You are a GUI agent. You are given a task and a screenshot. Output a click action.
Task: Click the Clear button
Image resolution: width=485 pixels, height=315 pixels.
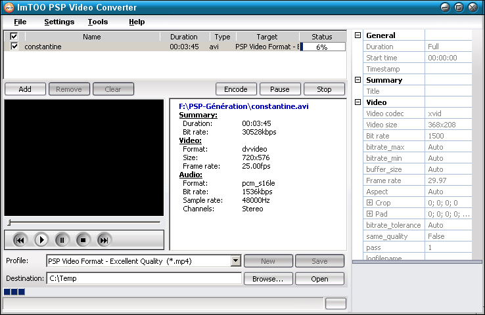point(113,89)
